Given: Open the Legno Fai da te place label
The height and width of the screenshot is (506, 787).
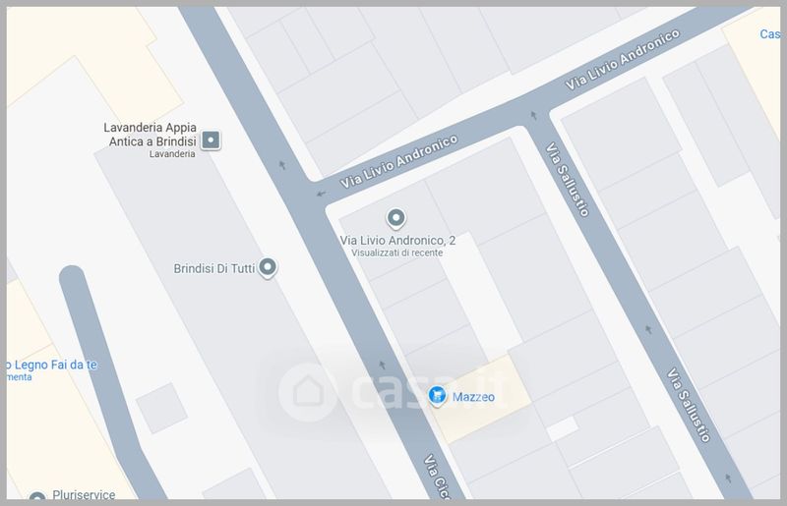Looking at the screenshot, I should pyautogui.click(x=52, y=365).
